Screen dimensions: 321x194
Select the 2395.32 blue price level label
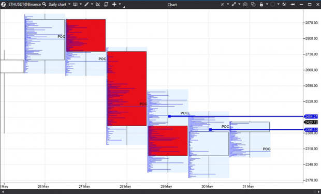point(311,130)
